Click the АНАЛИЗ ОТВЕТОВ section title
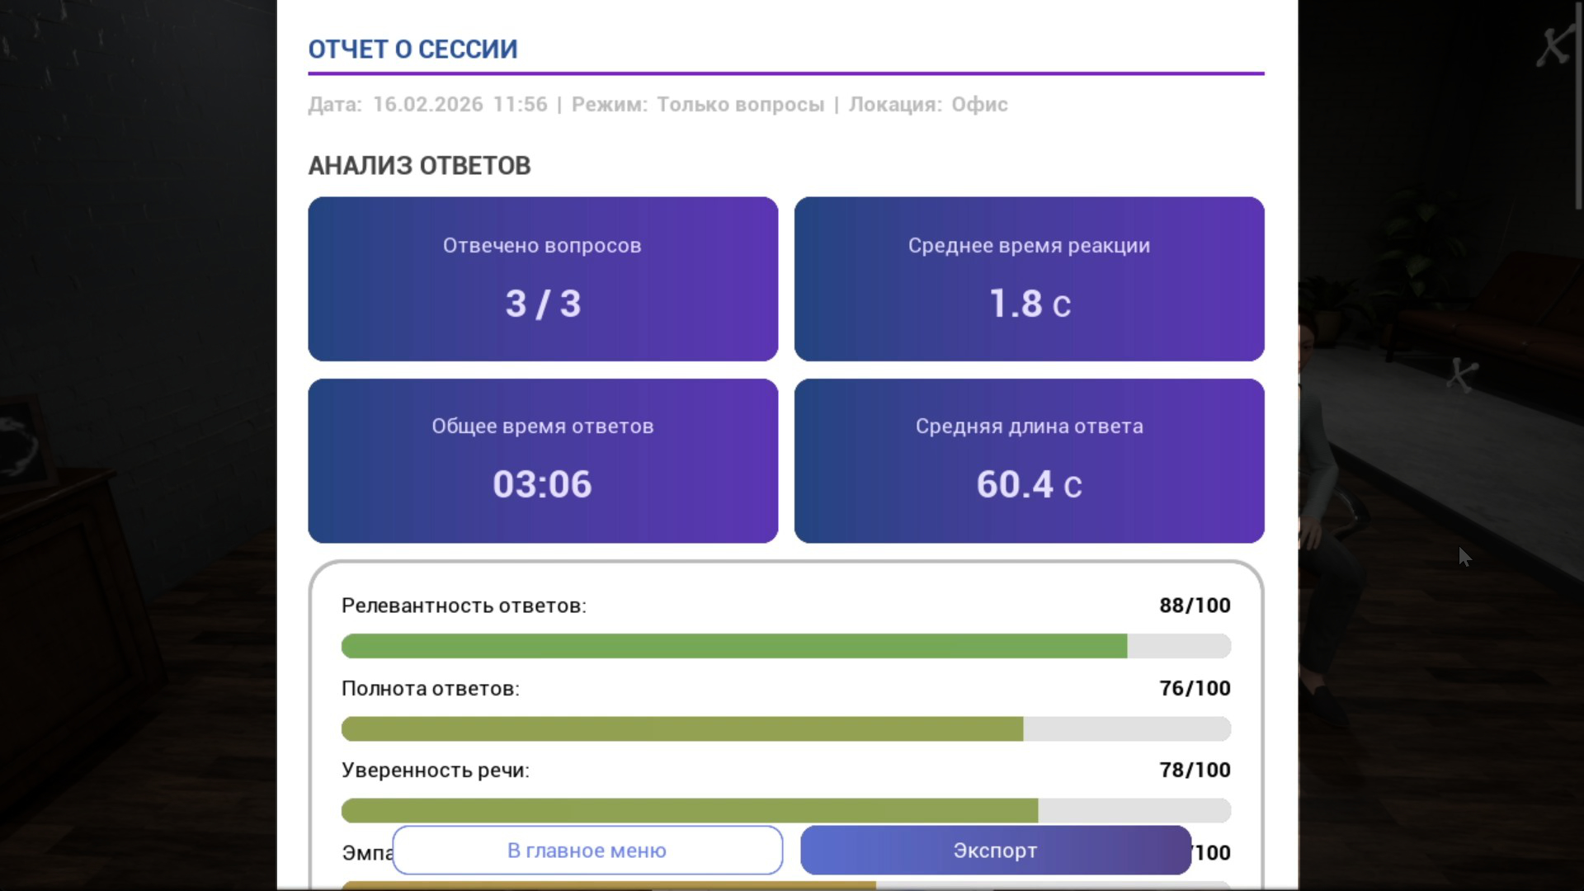 [x=419, y=166]
